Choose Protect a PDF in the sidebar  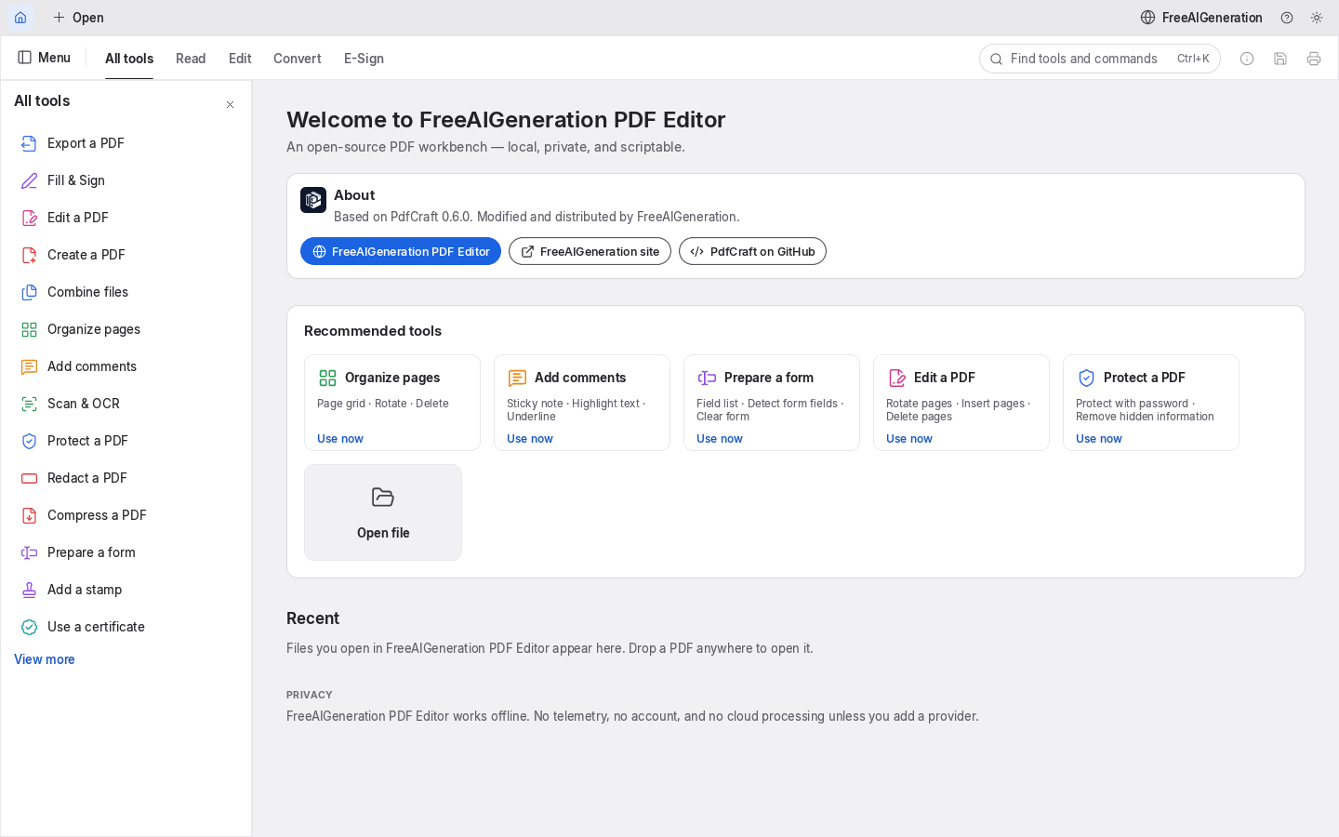tap(126, 441)
